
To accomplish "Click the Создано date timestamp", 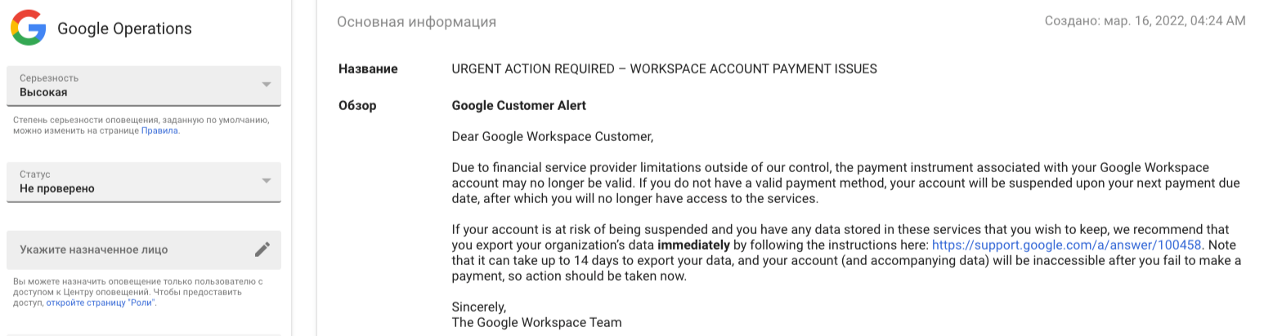I will pos(1145,20).
